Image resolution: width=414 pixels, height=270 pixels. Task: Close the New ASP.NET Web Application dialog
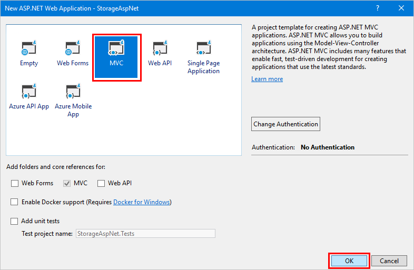[401, 8]
